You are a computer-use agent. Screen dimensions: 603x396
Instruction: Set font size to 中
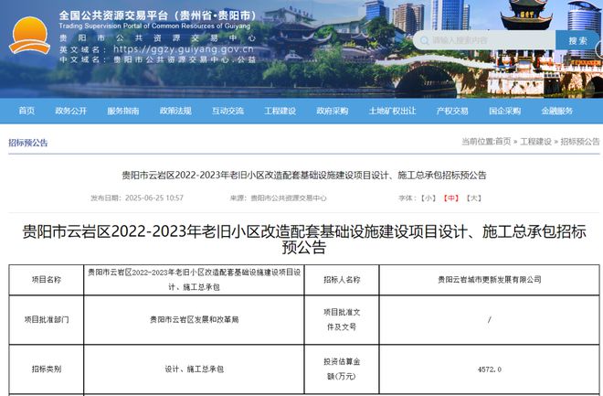coord(450,198)
